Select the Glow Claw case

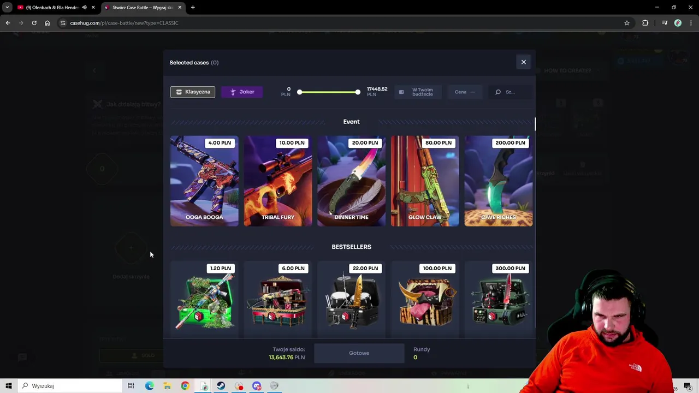pos(425,181)
